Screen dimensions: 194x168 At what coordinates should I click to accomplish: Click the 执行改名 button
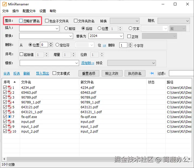click(135, 73)
